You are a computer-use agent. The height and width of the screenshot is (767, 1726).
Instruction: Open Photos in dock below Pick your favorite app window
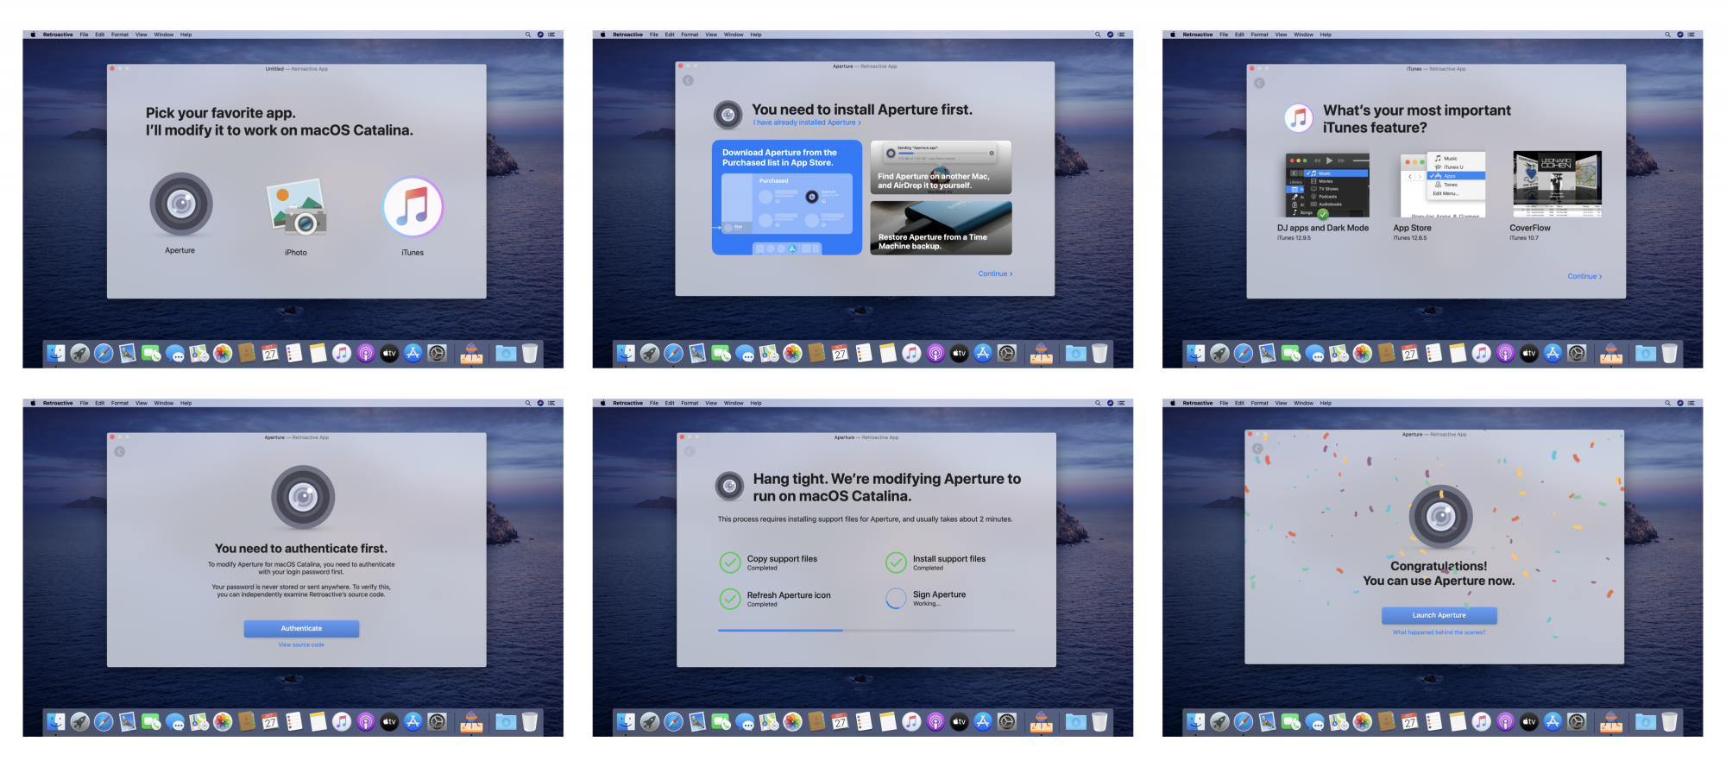223,353
